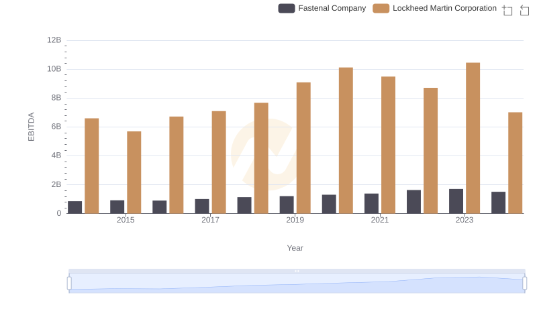537x309 pixels.
Task: Click the Lockheed Martin bar for 2016
Action: [x=177, y=165]
